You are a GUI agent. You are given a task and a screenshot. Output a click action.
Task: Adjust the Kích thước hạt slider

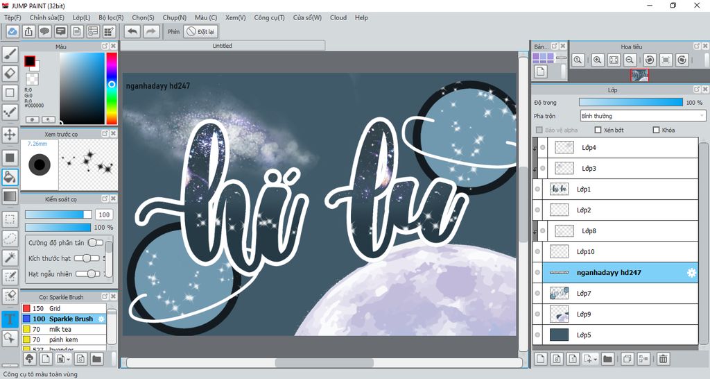point(87,258)
